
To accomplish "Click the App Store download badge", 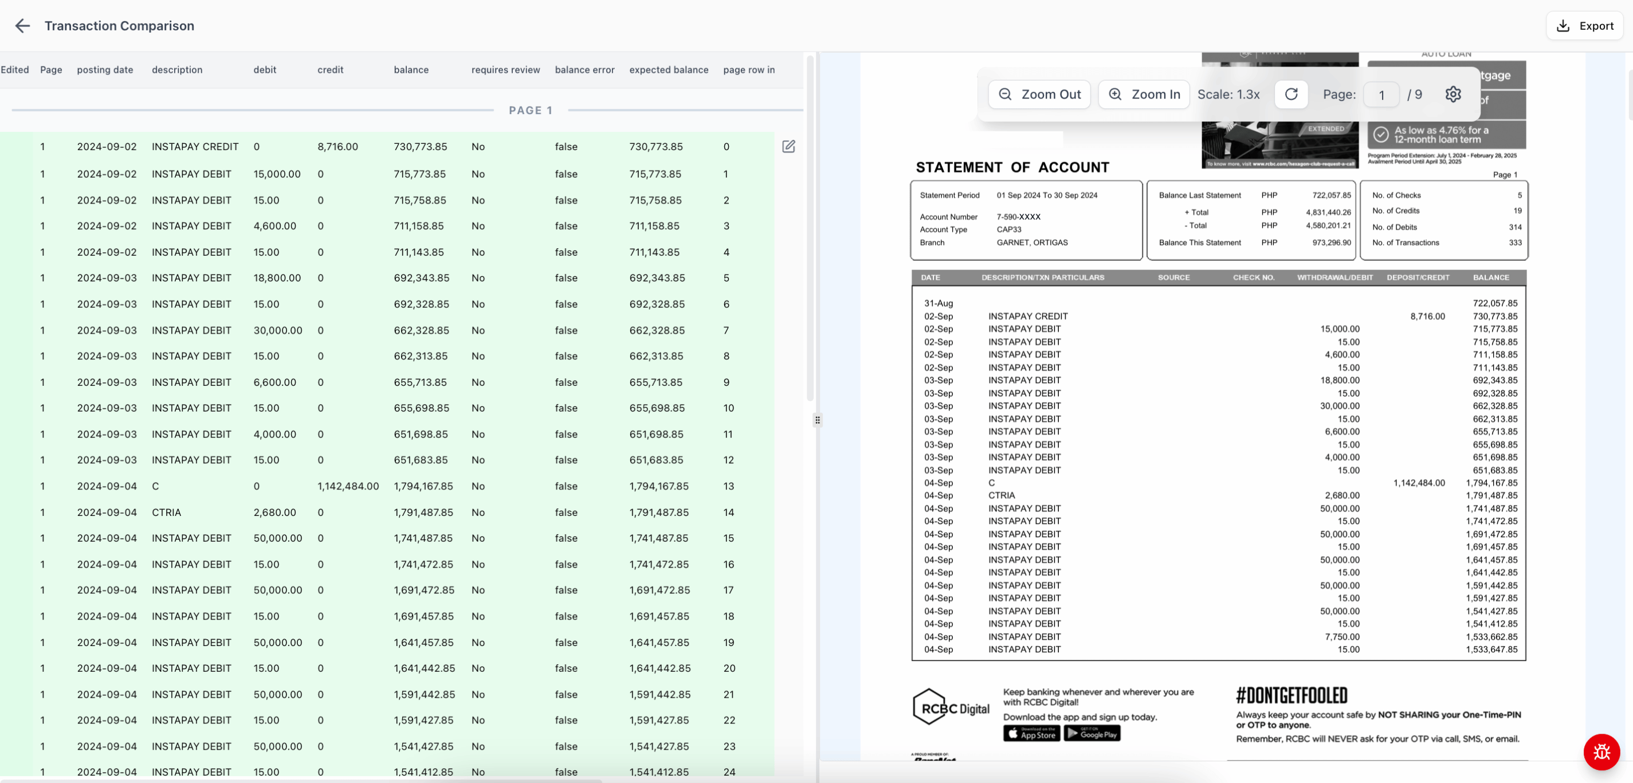I will [x=1031, y=734].
